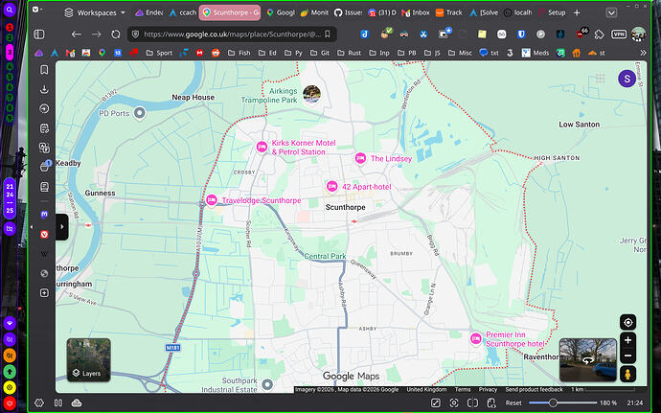Open the Sport bookmarks folder
This screenshot has width=661, height=413.
click(x=159, y=53)
